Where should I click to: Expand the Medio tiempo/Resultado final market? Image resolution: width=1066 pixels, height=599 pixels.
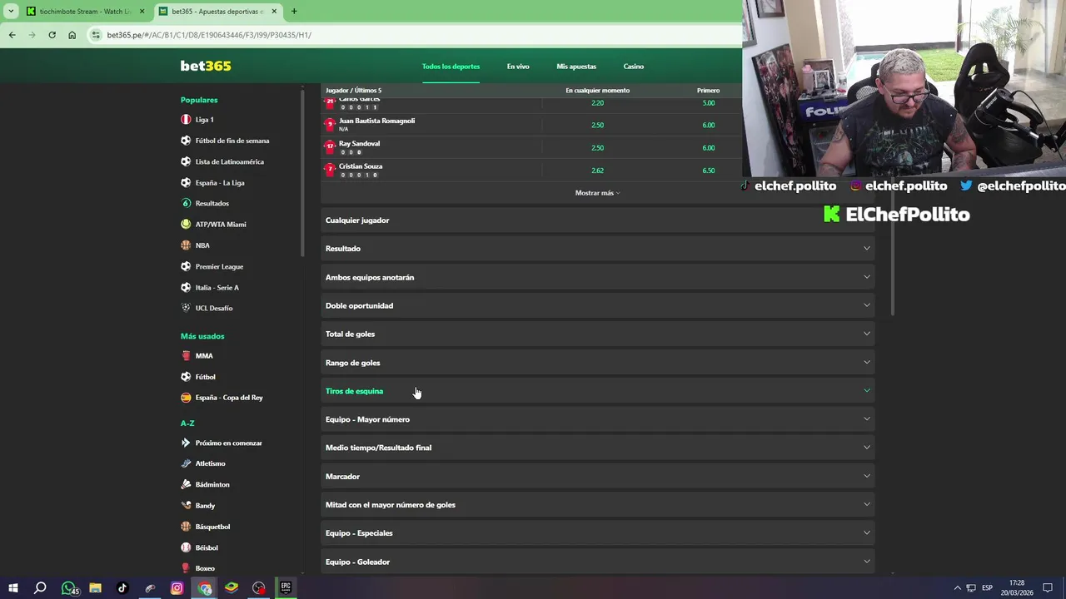pyautogui.click(x=597, y=448)
